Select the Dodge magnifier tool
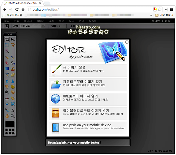Viewport: 176px width, 155px height. [7, 92]
